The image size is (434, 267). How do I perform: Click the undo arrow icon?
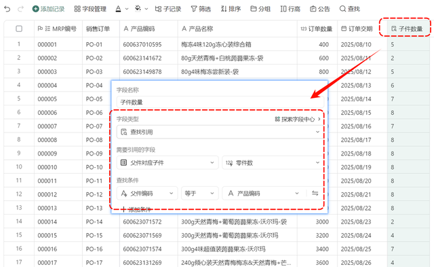click(x=7, y=9)
